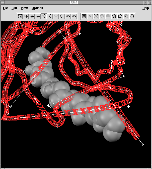Screen dimensions: 152x169
Task: Open the File menu
Action: point(5,8)
